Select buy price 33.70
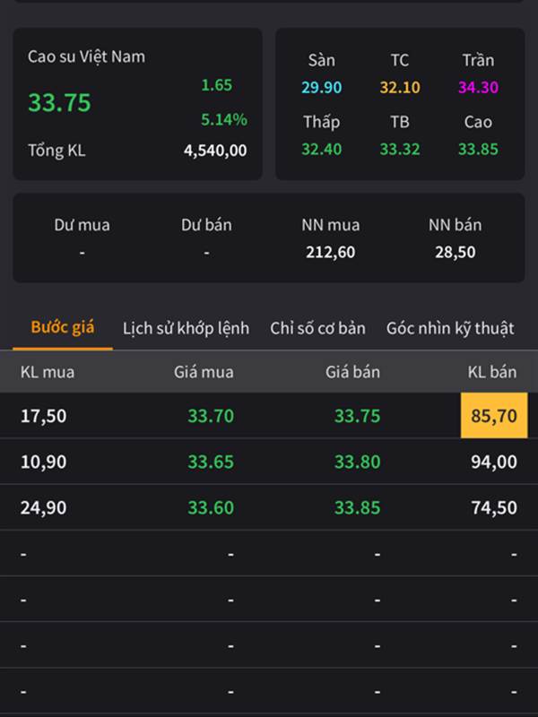The width and height of the screenshot is (538, 717). [211, 416]
